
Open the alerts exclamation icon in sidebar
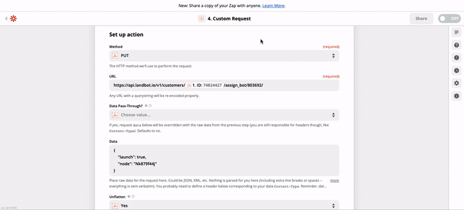pyautogui.click(x=456, y=57)
